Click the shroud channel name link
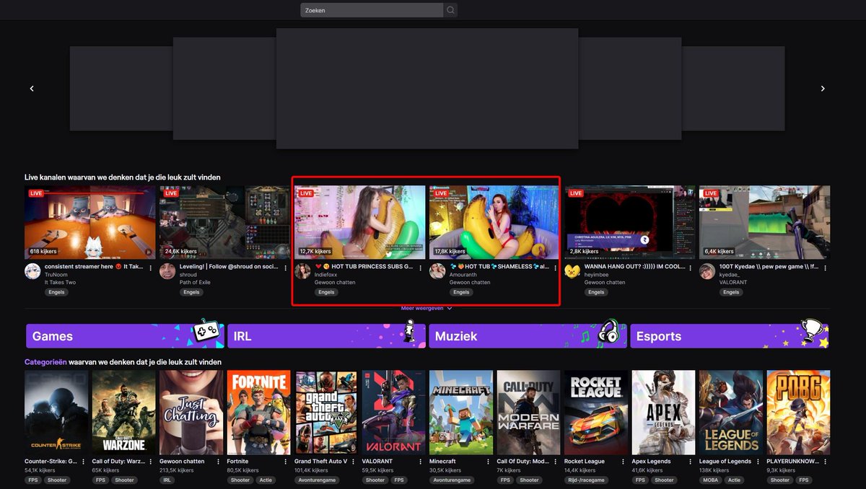 (188, 275)
